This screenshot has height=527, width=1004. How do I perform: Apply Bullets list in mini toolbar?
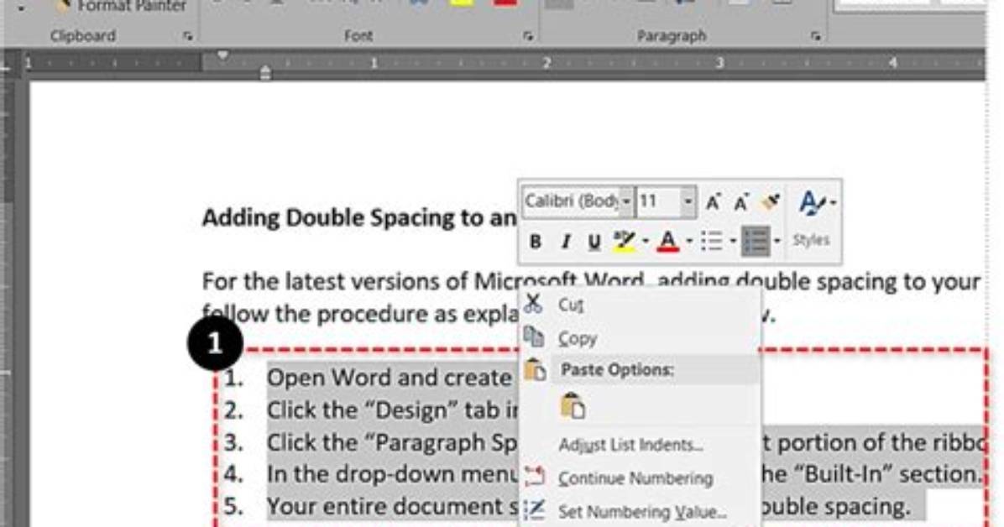click(712, 242)
